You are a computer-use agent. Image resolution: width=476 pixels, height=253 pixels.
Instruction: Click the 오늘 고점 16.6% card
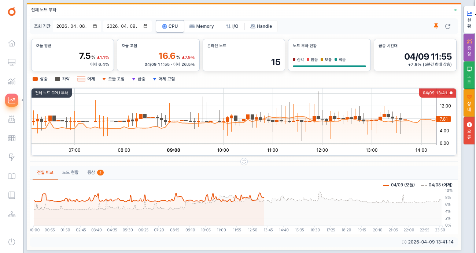point(158,55)
